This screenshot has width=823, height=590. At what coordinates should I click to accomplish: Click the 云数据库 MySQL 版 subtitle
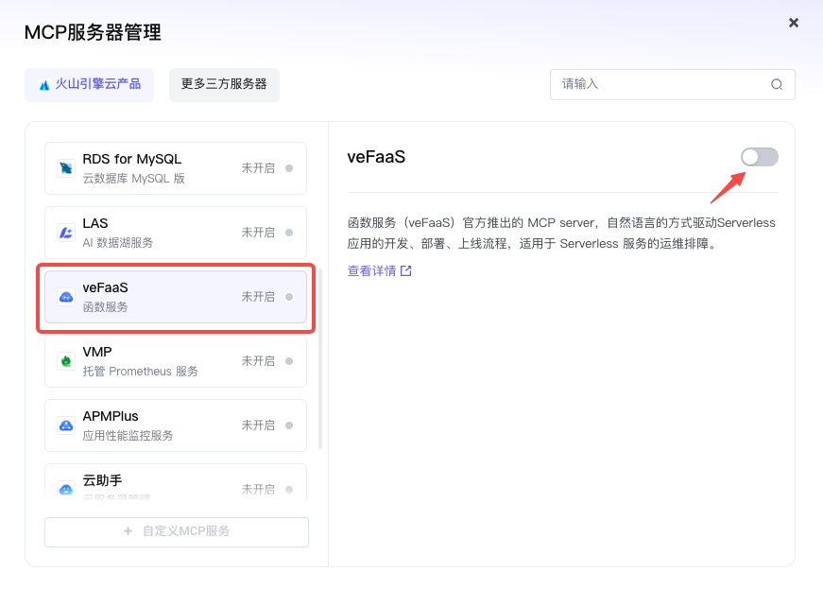tap(134, 179)
